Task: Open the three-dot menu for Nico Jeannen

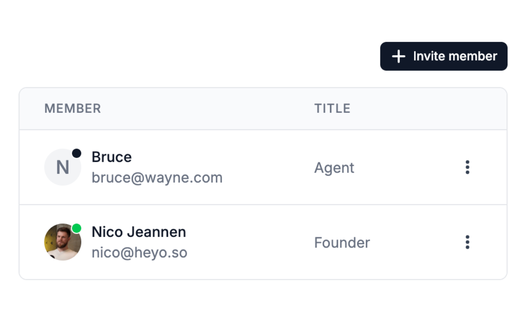Action: (x=467, y=242)
